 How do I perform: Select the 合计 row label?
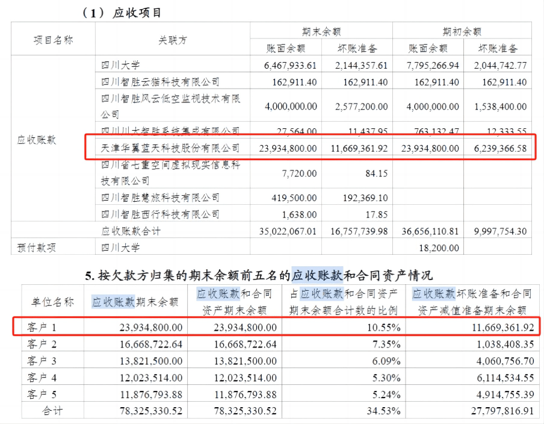[x=52, y=411]
